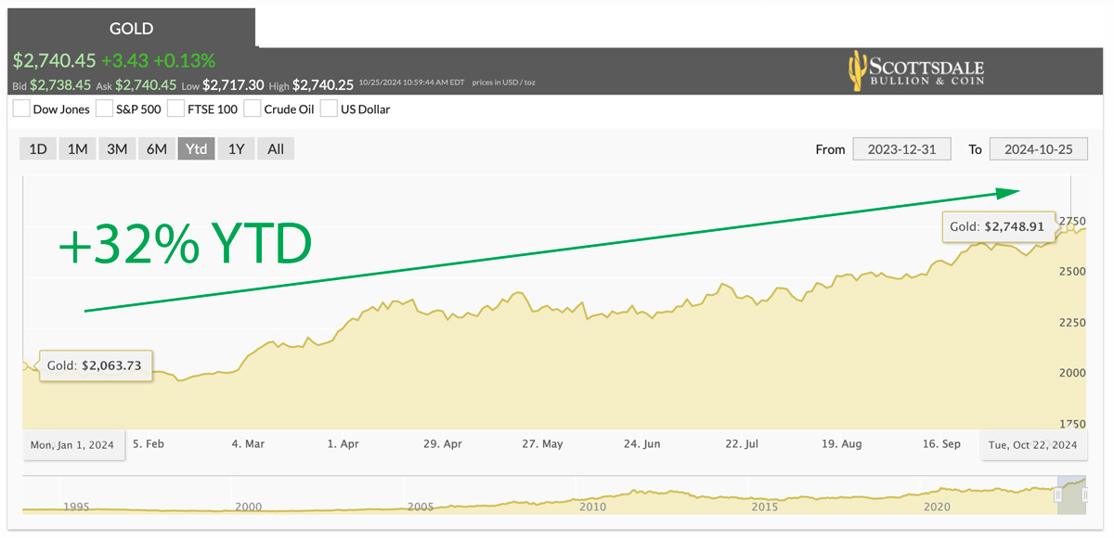This screenshot has height=538, width=1114.
Task: Choose the 6M timeframe
Action: (x=156, y=148)
